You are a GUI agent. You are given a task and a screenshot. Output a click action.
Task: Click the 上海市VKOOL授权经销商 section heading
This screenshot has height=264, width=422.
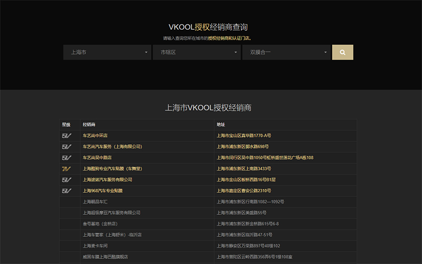[208, 107]
